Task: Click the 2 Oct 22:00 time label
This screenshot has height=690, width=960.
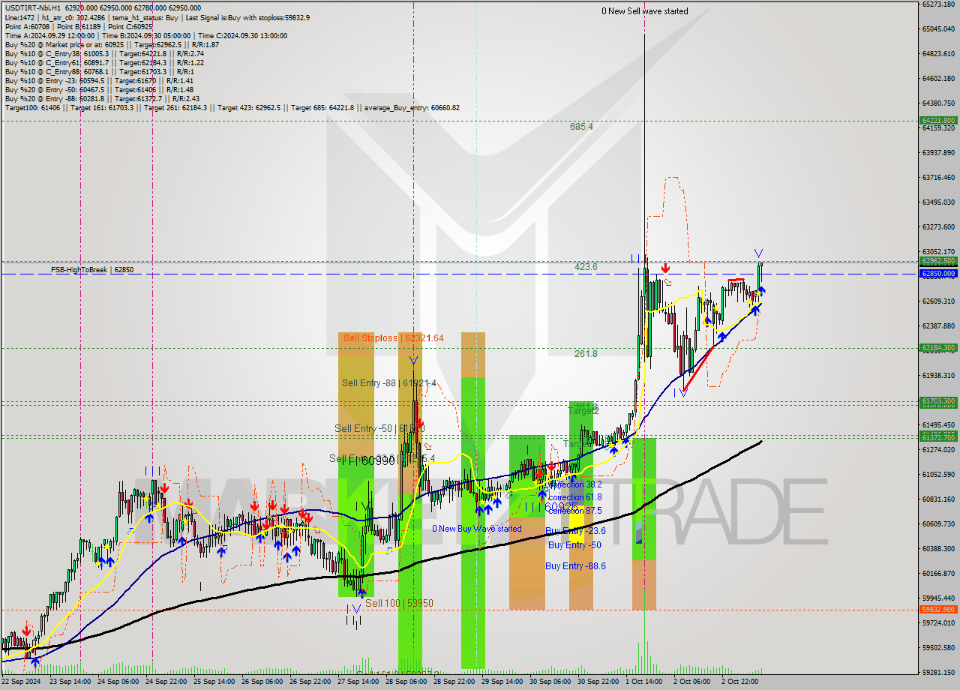Action: 741,682
